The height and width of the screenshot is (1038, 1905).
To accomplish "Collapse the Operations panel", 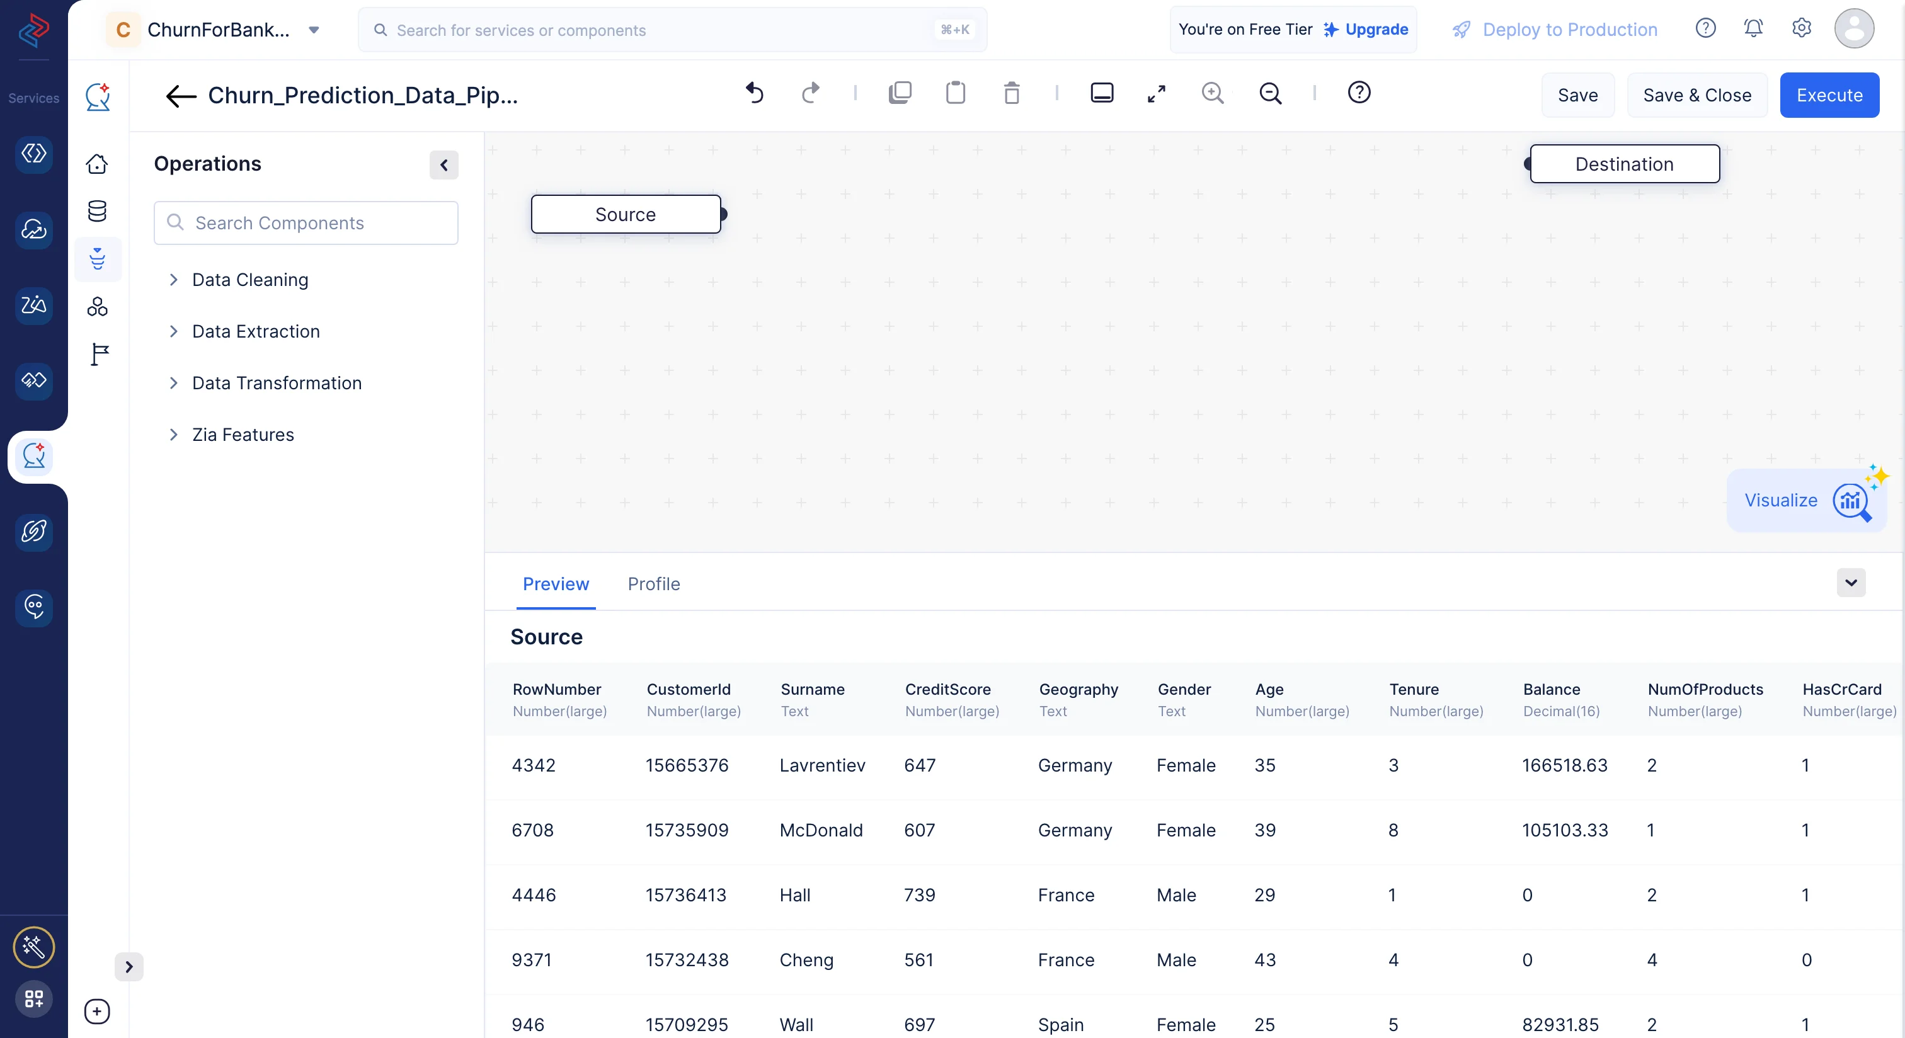I will coord(443,165).
